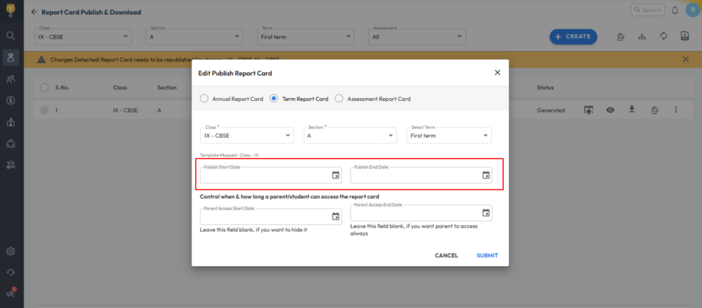This screenshot has height=308, width=702.
Task: Click the CANCEL button
Action: coord(446,256)
